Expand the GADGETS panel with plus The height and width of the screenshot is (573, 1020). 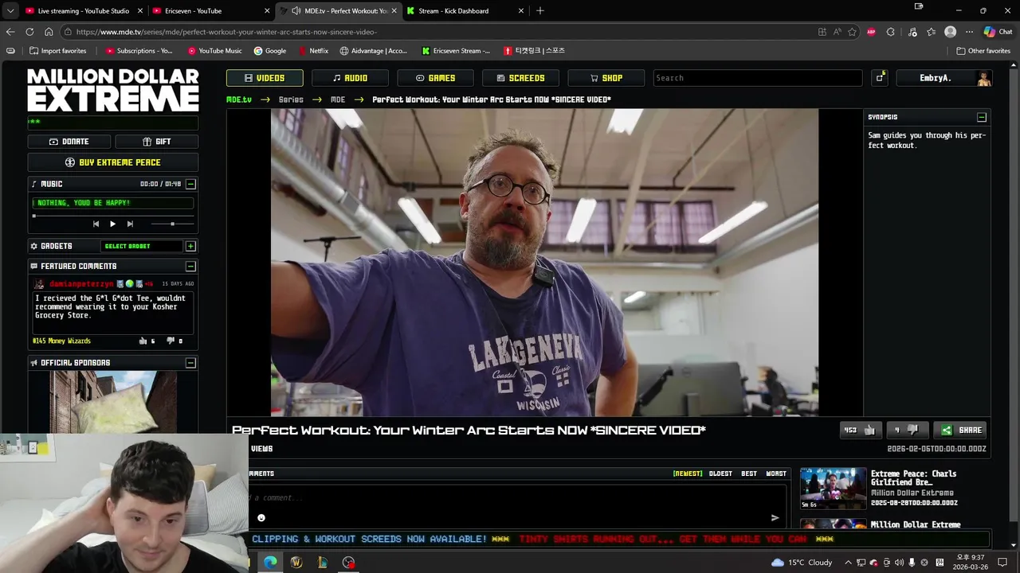coord(190,246)
